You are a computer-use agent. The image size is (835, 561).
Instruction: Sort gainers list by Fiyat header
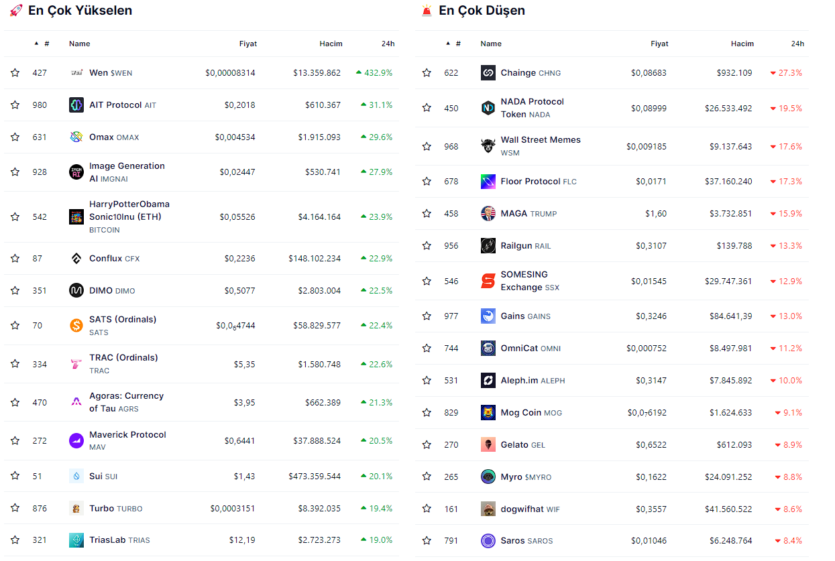coord(248,44)
